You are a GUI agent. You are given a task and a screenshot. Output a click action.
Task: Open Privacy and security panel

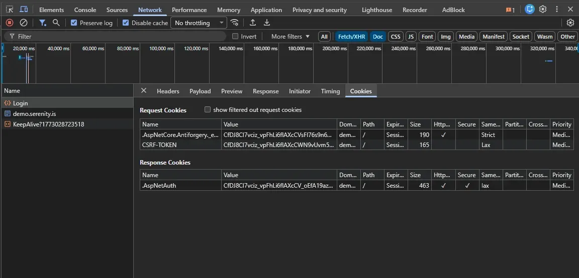(x=320, y=10)
